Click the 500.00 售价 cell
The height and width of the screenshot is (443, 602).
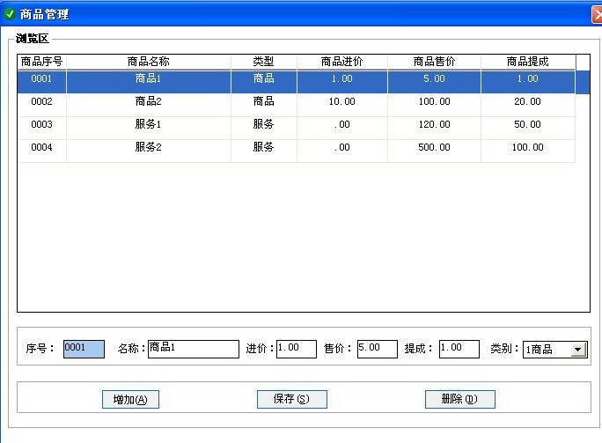pos(434,151)
